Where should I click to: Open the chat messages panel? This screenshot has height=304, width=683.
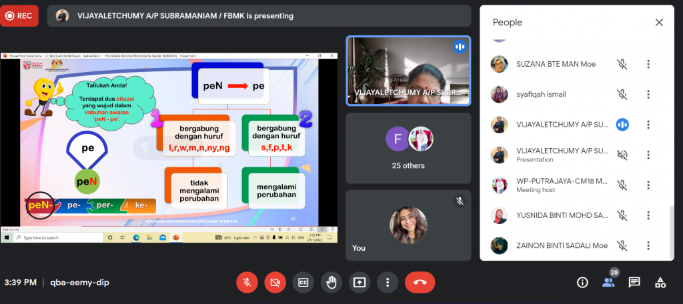pos(634,282)
